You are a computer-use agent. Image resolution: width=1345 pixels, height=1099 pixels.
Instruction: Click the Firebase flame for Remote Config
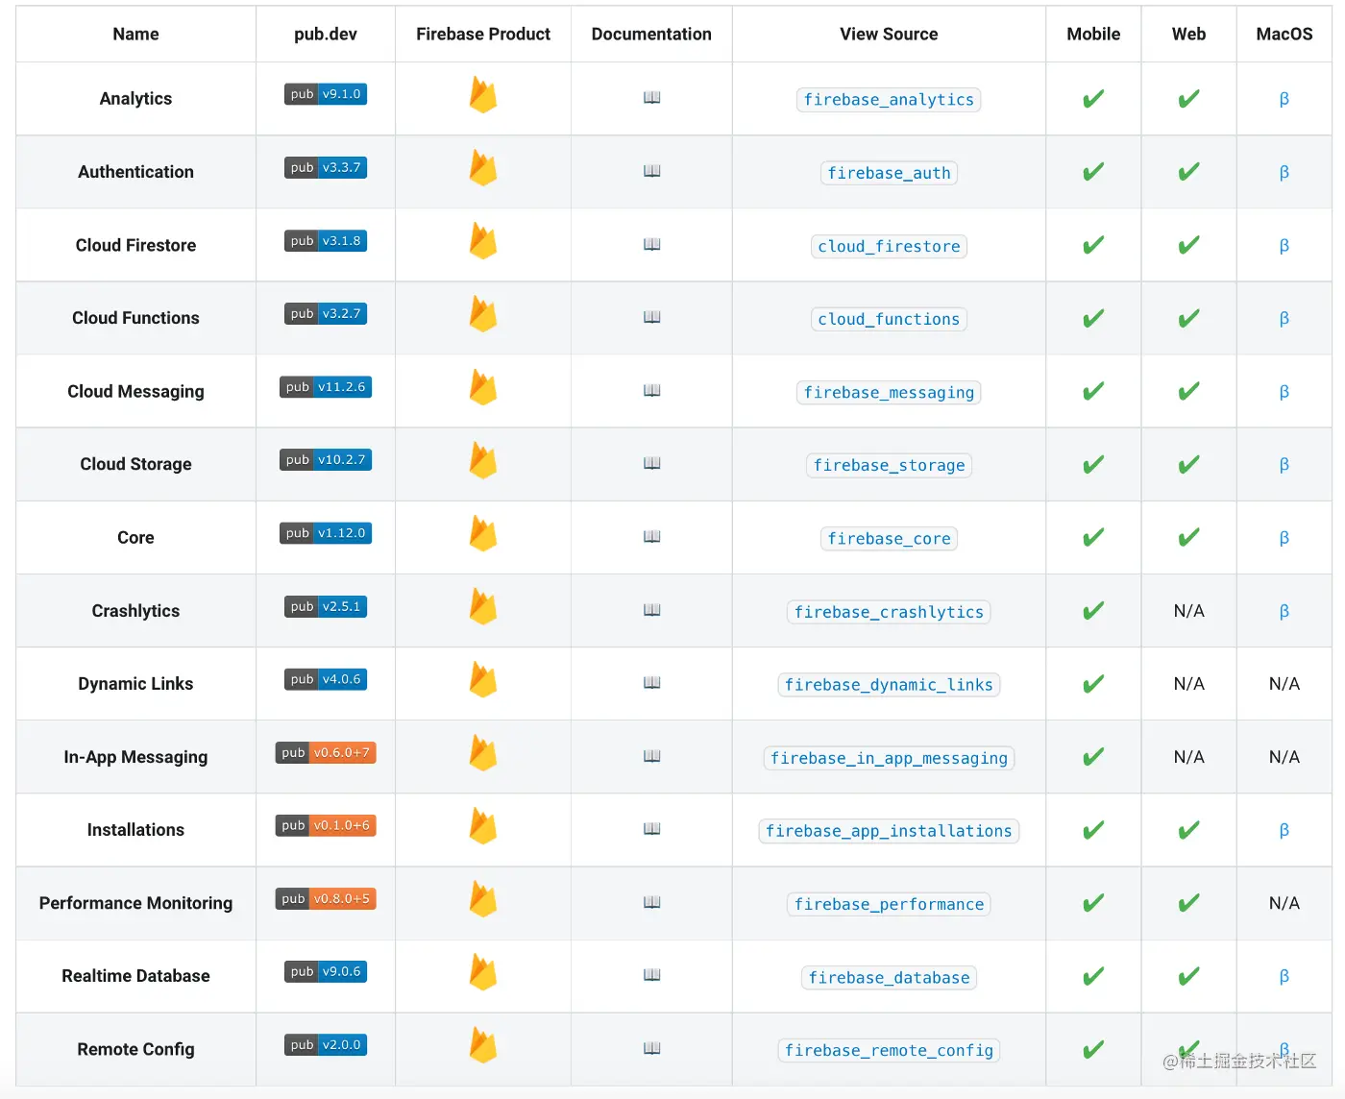point(483,1046)
